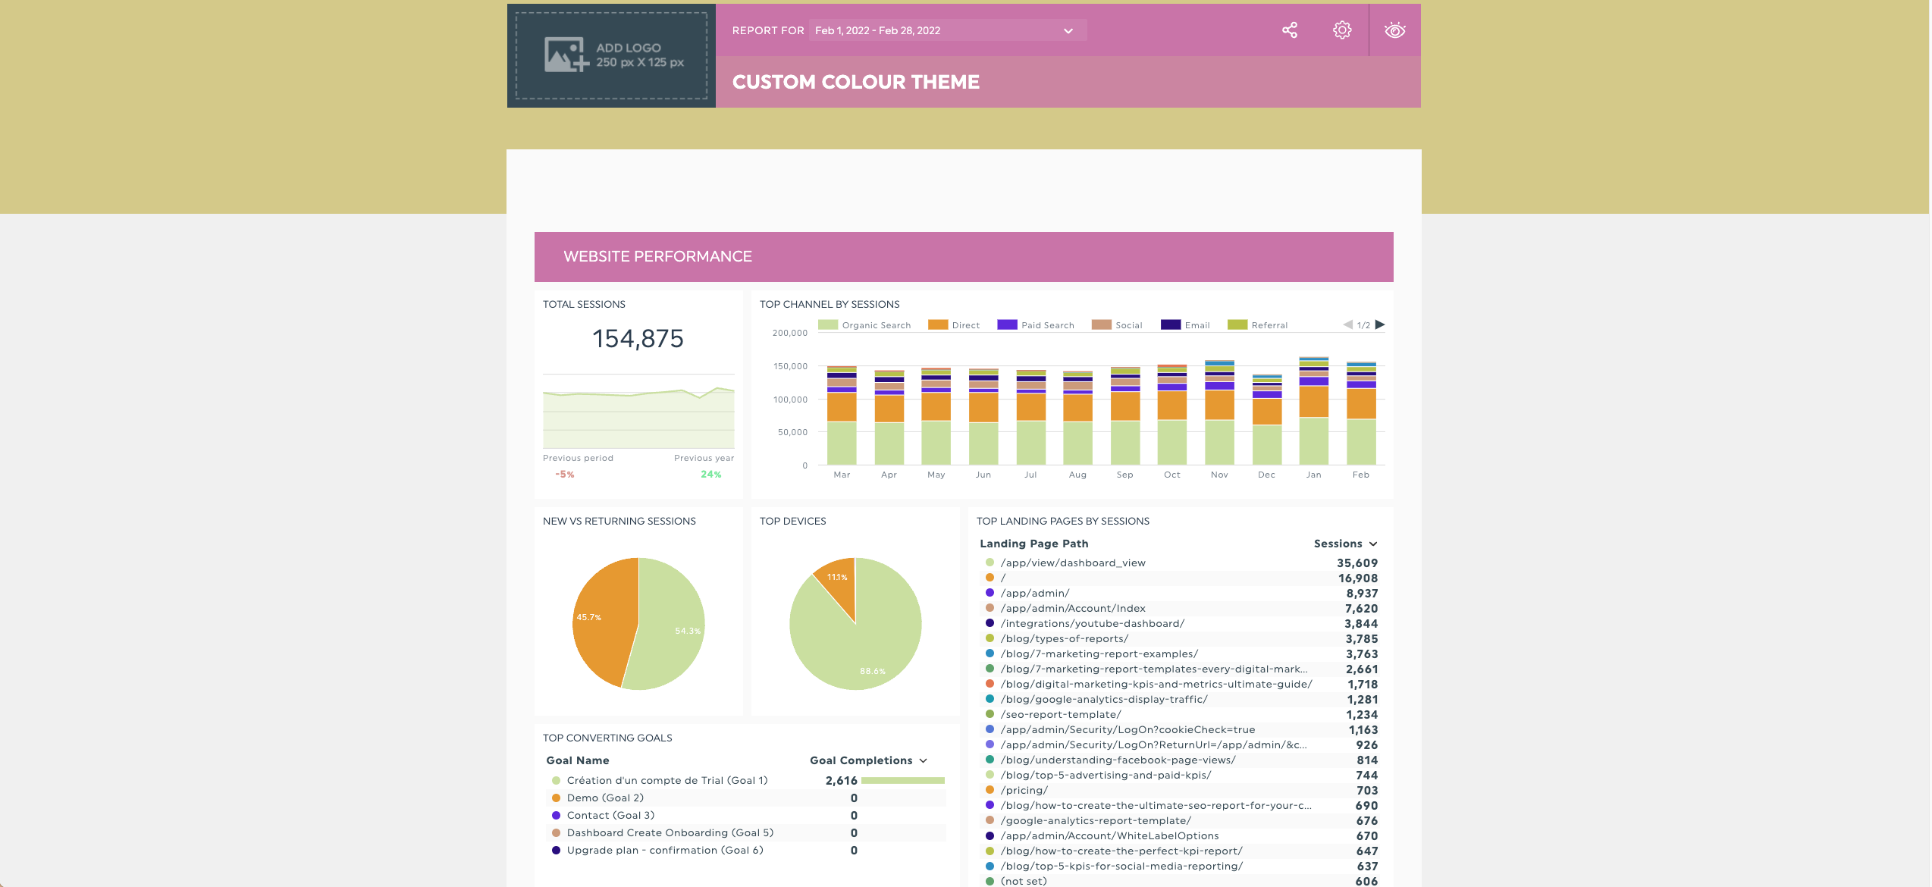1932x887 pixels.
Task: Click the green dot icon beside /app/view/dashboard_view
Action: pos(989,563)
